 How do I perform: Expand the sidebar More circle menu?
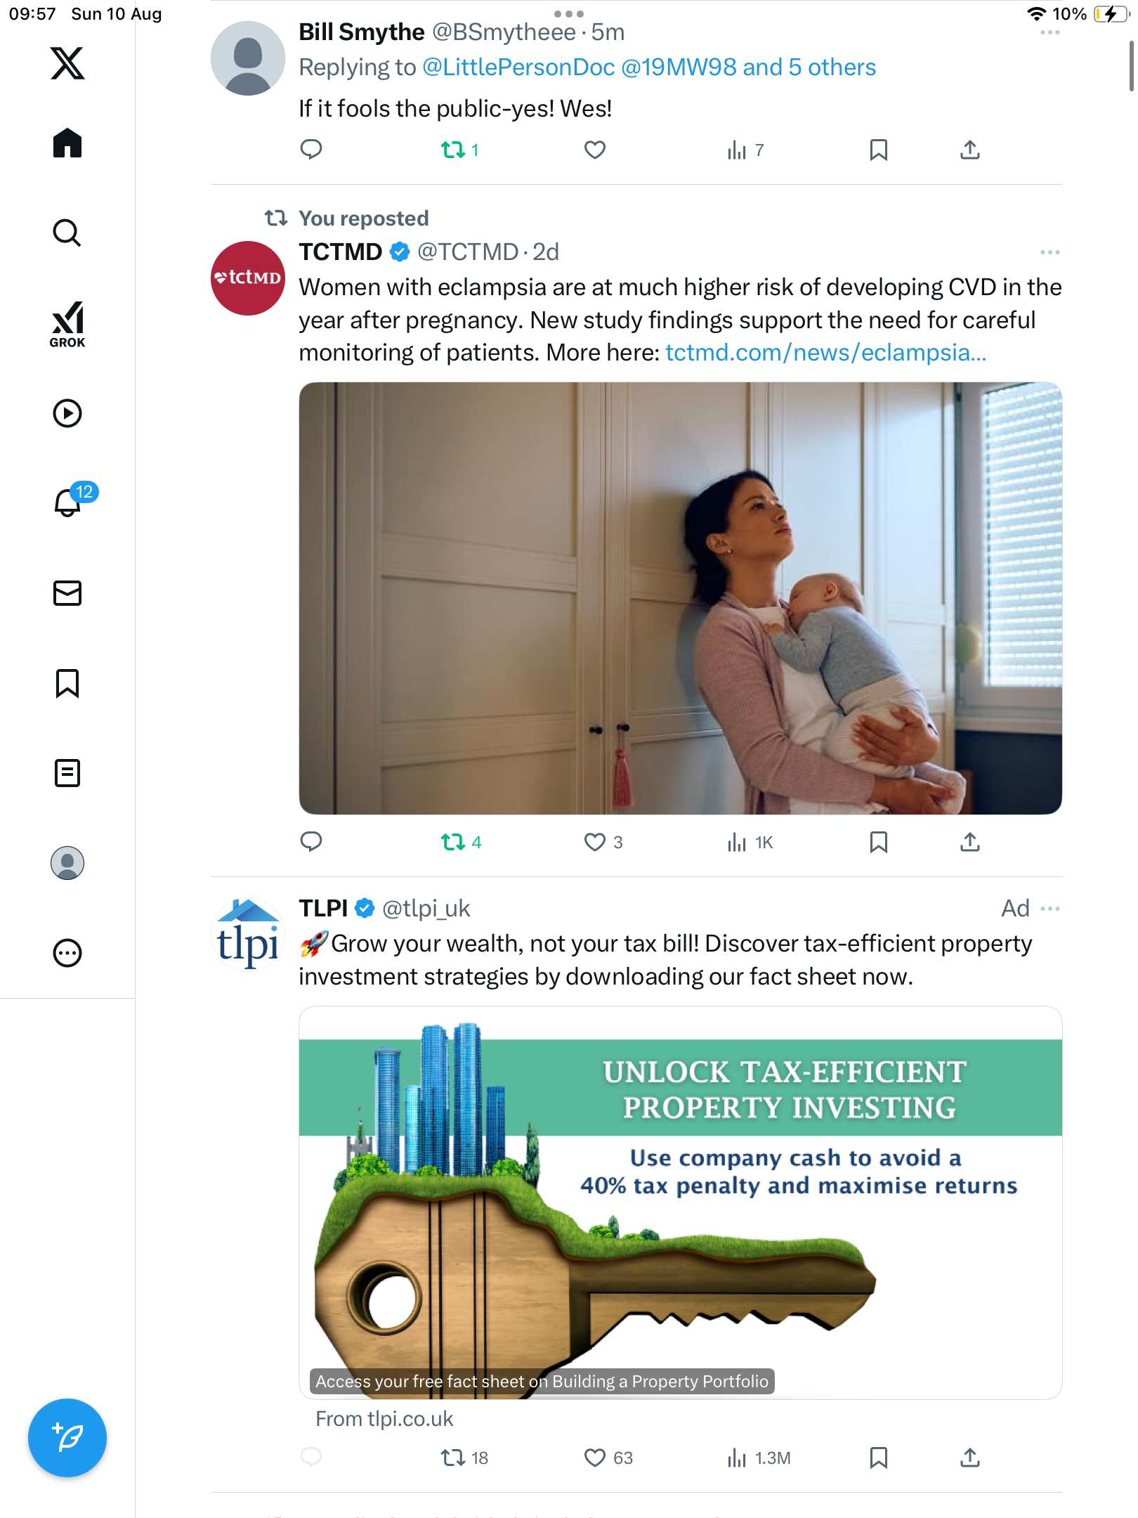pos(67,953)
